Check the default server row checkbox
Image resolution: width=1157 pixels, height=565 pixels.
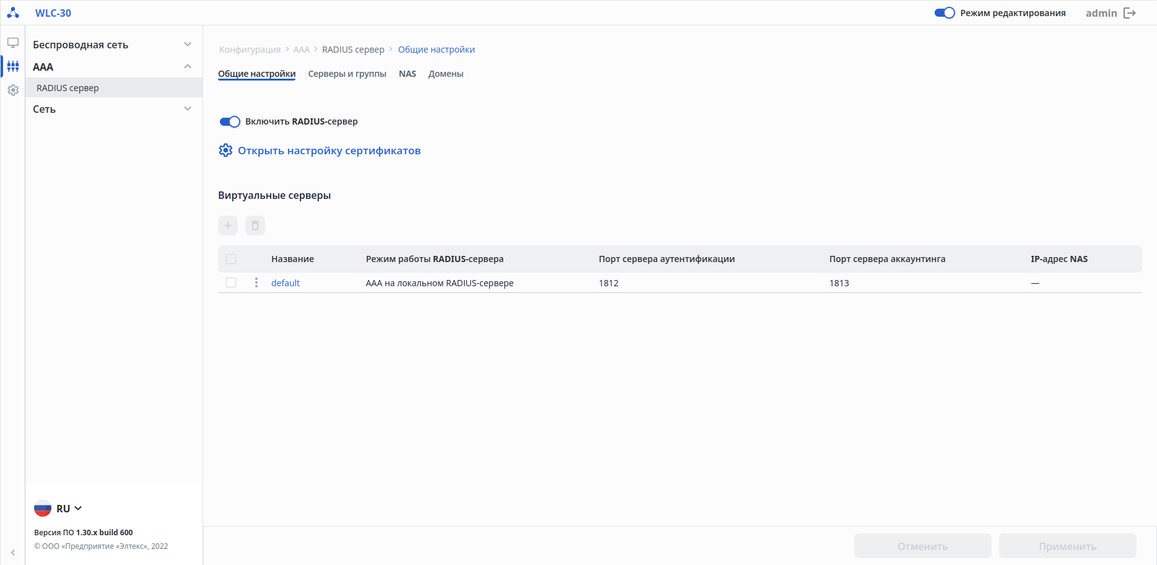click(x=231, y=282)
